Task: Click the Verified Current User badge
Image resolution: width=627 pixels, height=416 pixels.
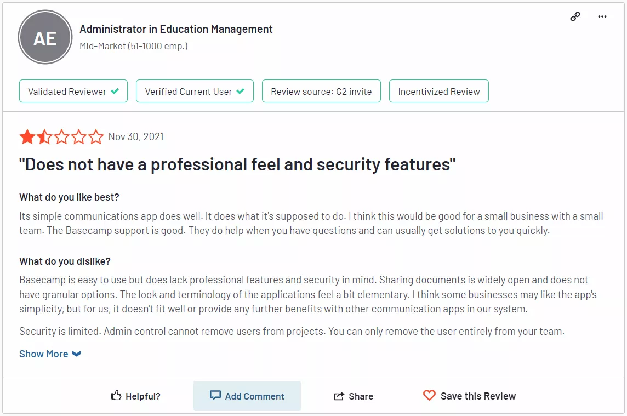Action: (195, 91)
